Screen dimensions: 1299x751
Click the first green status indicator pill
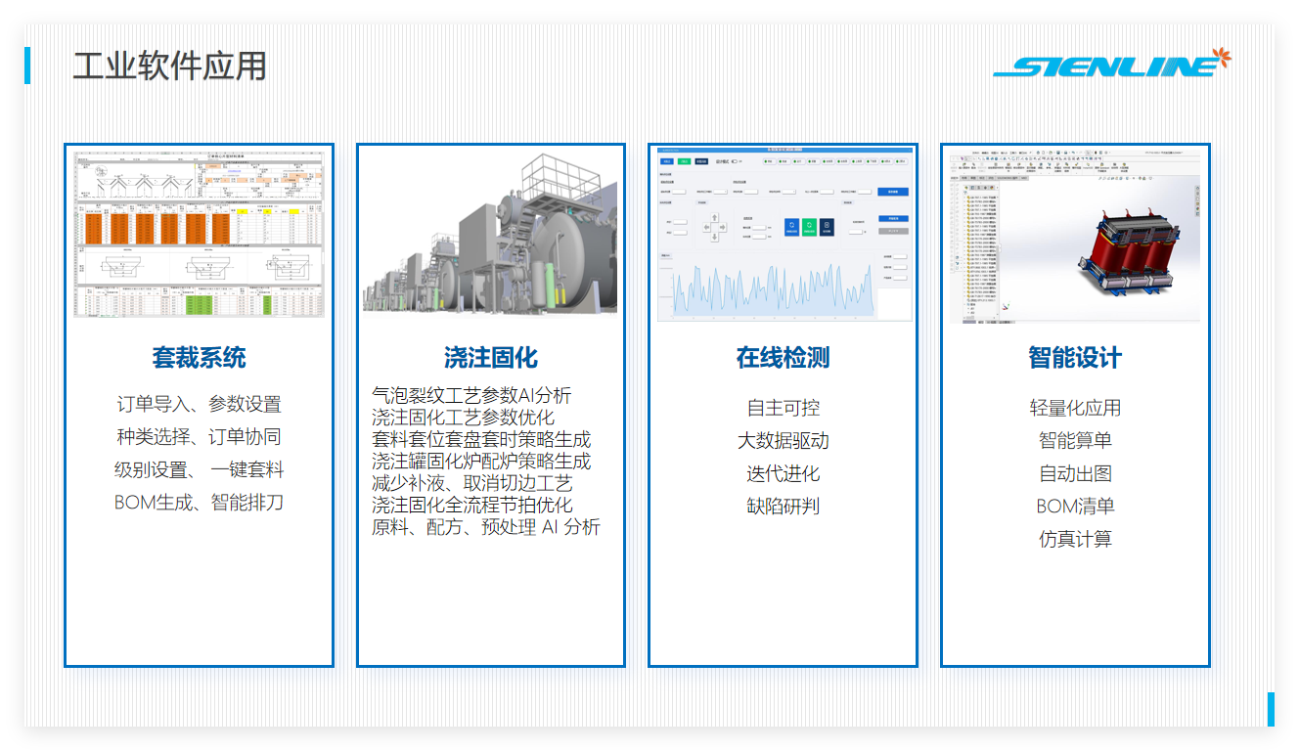click(x=768, y=161)
